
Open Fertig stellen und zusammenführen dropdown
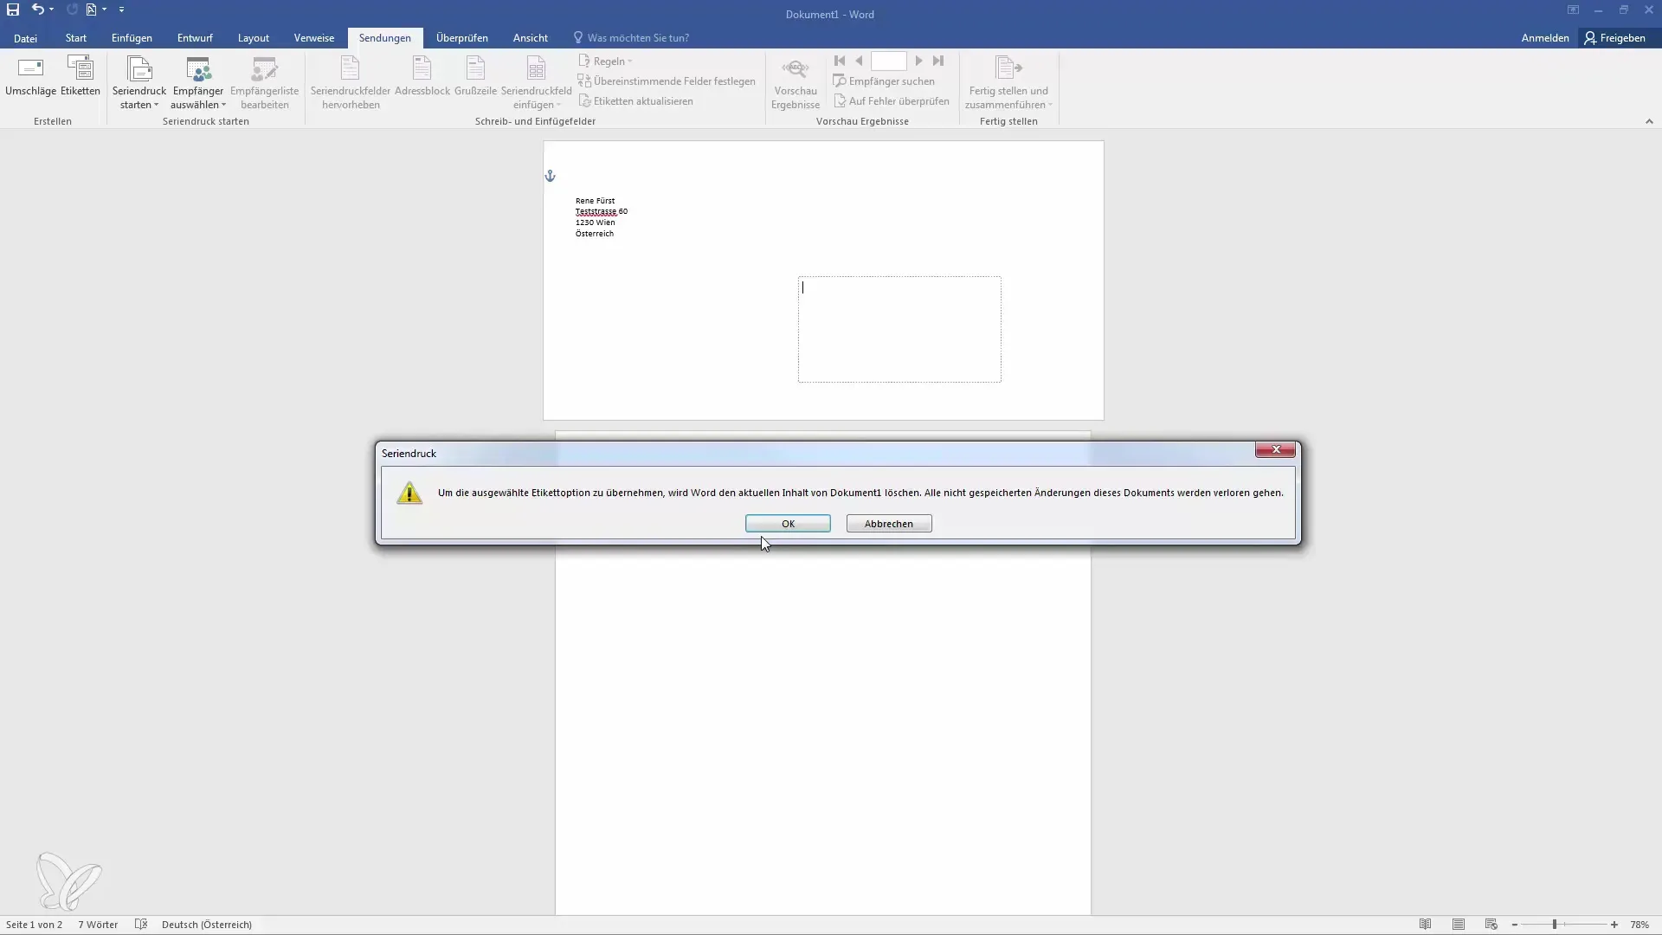point(1008,82)
